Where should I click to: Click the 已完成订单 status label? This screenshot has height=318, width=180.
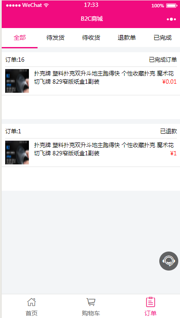pyautogui.click(x=163, y=60)
